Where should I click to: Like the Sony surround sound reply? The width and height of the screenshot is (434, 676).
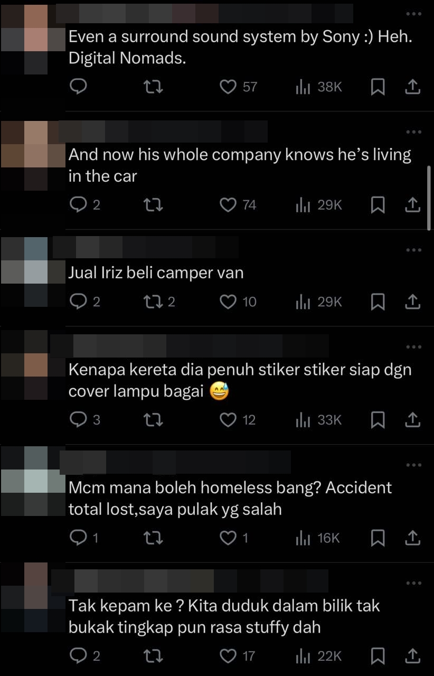(x=238, y=87)
